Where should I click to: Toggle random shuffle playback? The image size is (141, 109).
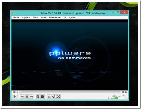click(58, 97)
